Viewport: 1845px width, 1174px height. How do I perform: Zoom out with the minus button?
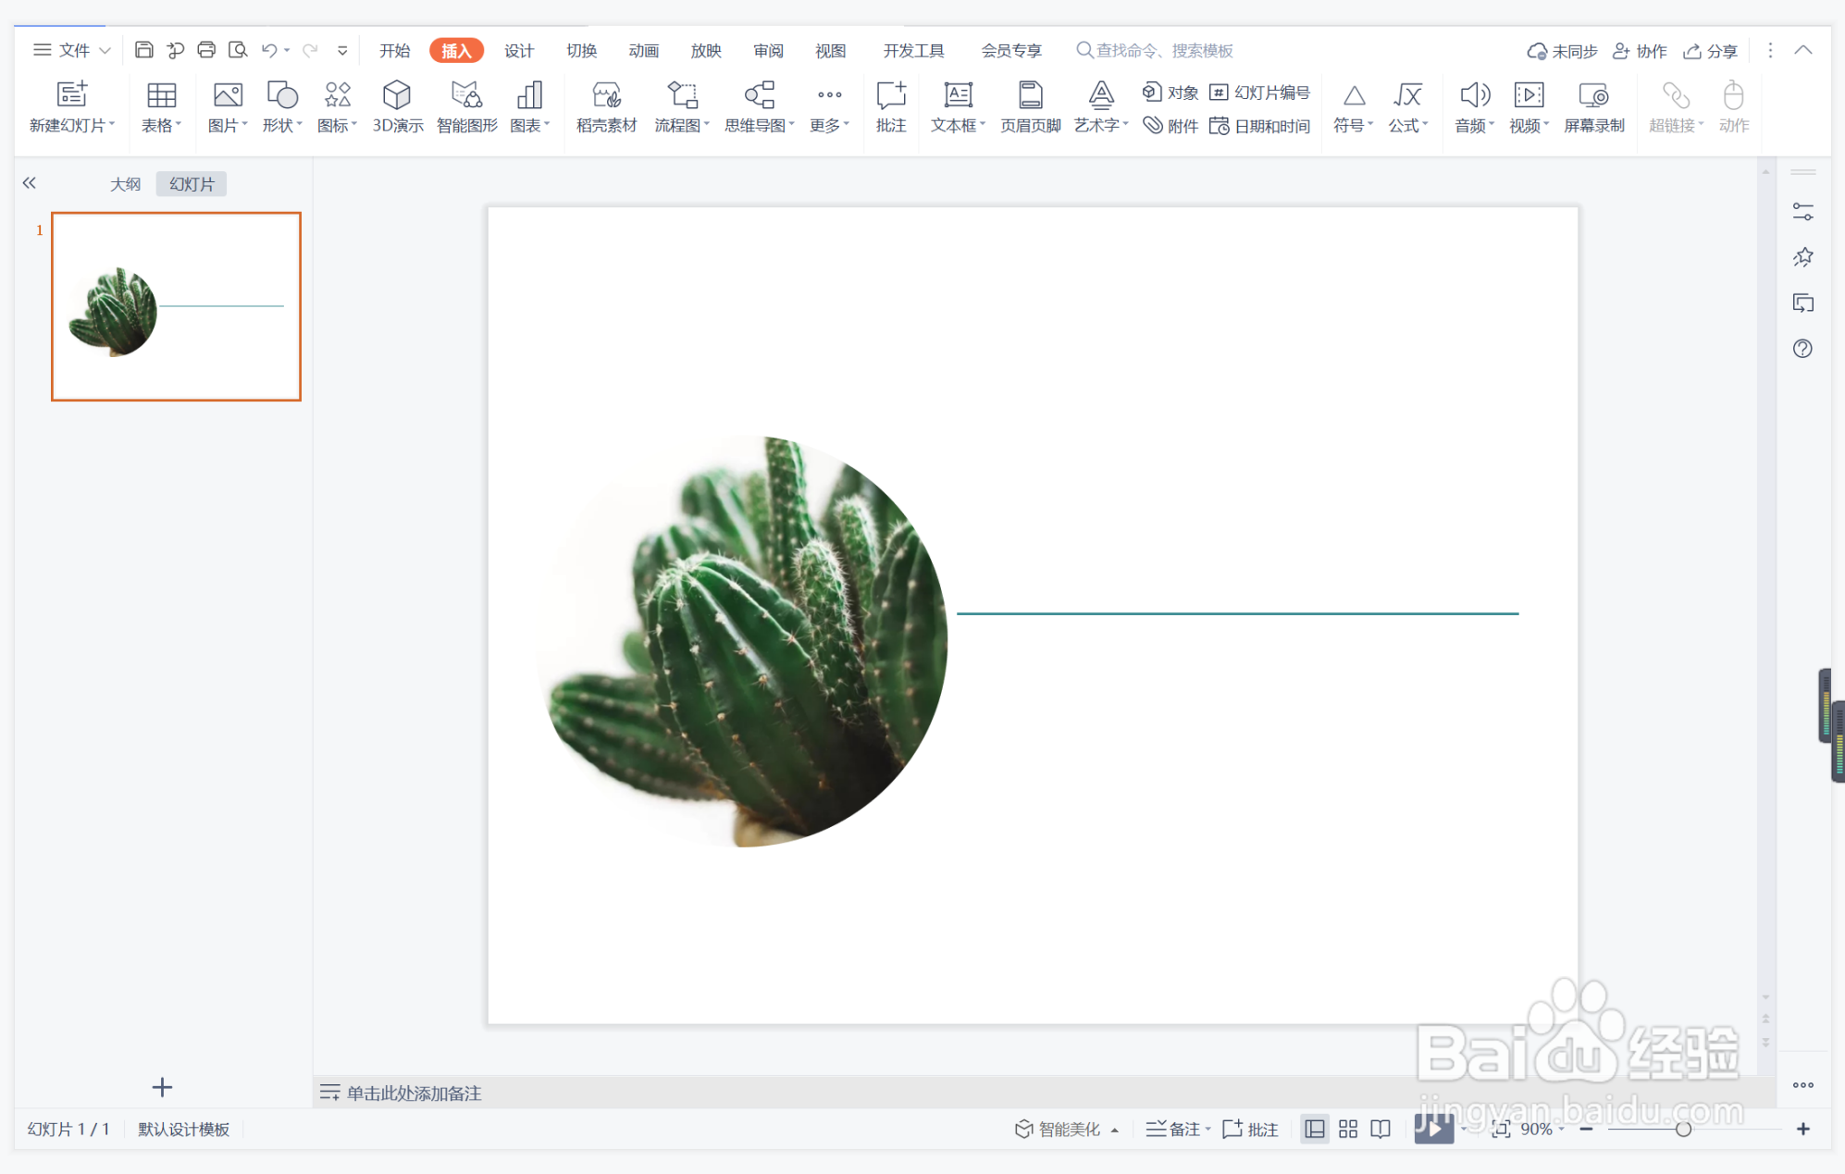1586,1129
